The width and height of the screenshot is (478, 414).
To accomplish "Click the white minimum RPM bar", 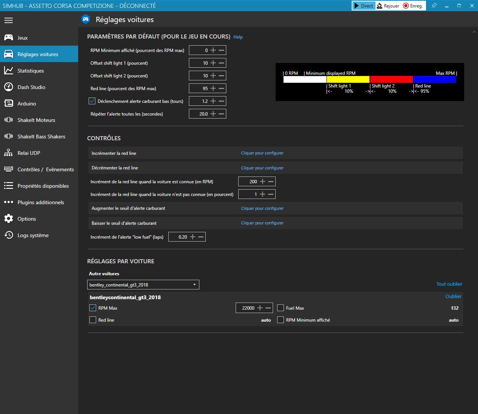I will [305, 79].
